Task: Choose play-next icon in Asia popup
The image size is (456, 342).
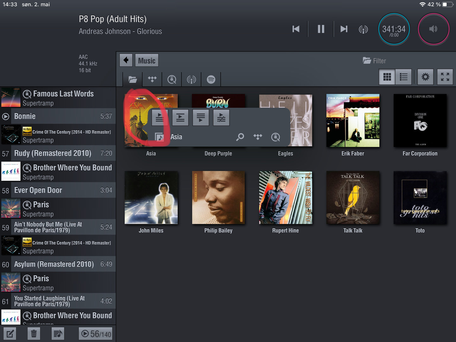Action: [180, 118]
